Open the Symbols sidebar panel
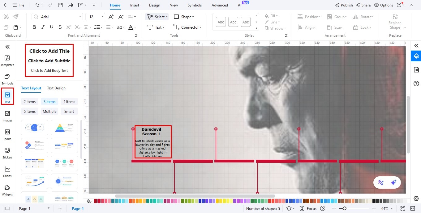The width and height of the screenshot is (421, 213). coord(7,79)
